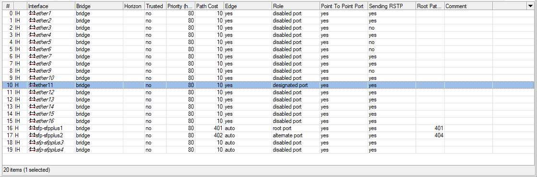This screenshot has width=537, height=177.
Task: Sort by Priority column header
Action: (x=180, y=6)
